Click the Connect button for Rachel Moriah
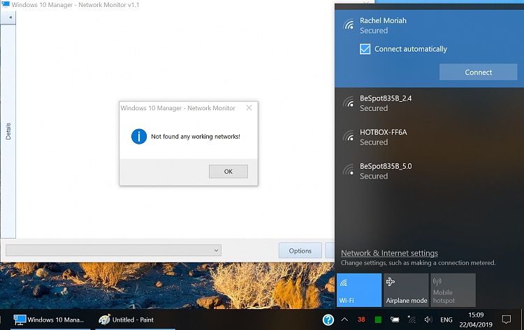Image resolution: width=524 pixels, height=330 pixels. [478, 72]
